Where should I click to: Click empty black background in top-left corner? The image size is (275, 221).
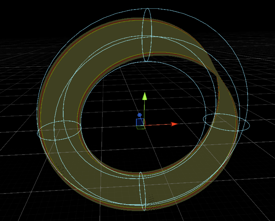(15, 15)
